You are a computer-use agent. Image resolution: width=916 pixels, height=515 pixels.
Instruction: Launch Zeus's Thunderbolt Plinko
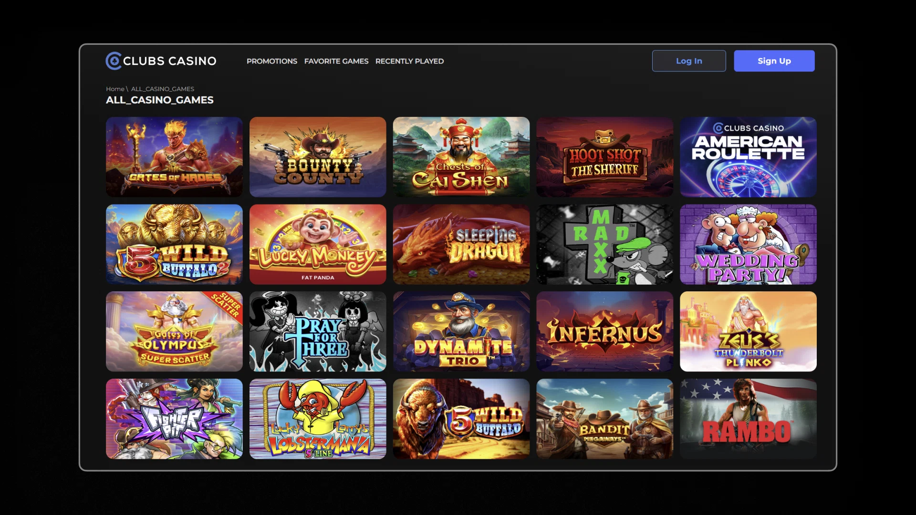(x=748, y=331)
